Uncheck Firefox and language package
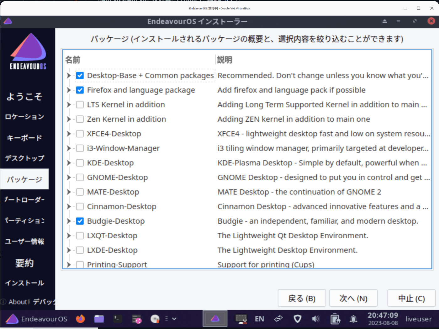 pyautogui.click(x=80, y=90)
